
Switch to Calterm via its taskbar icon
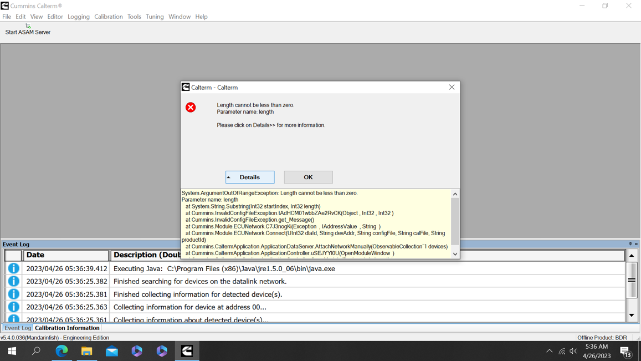(x=187, y=351)
